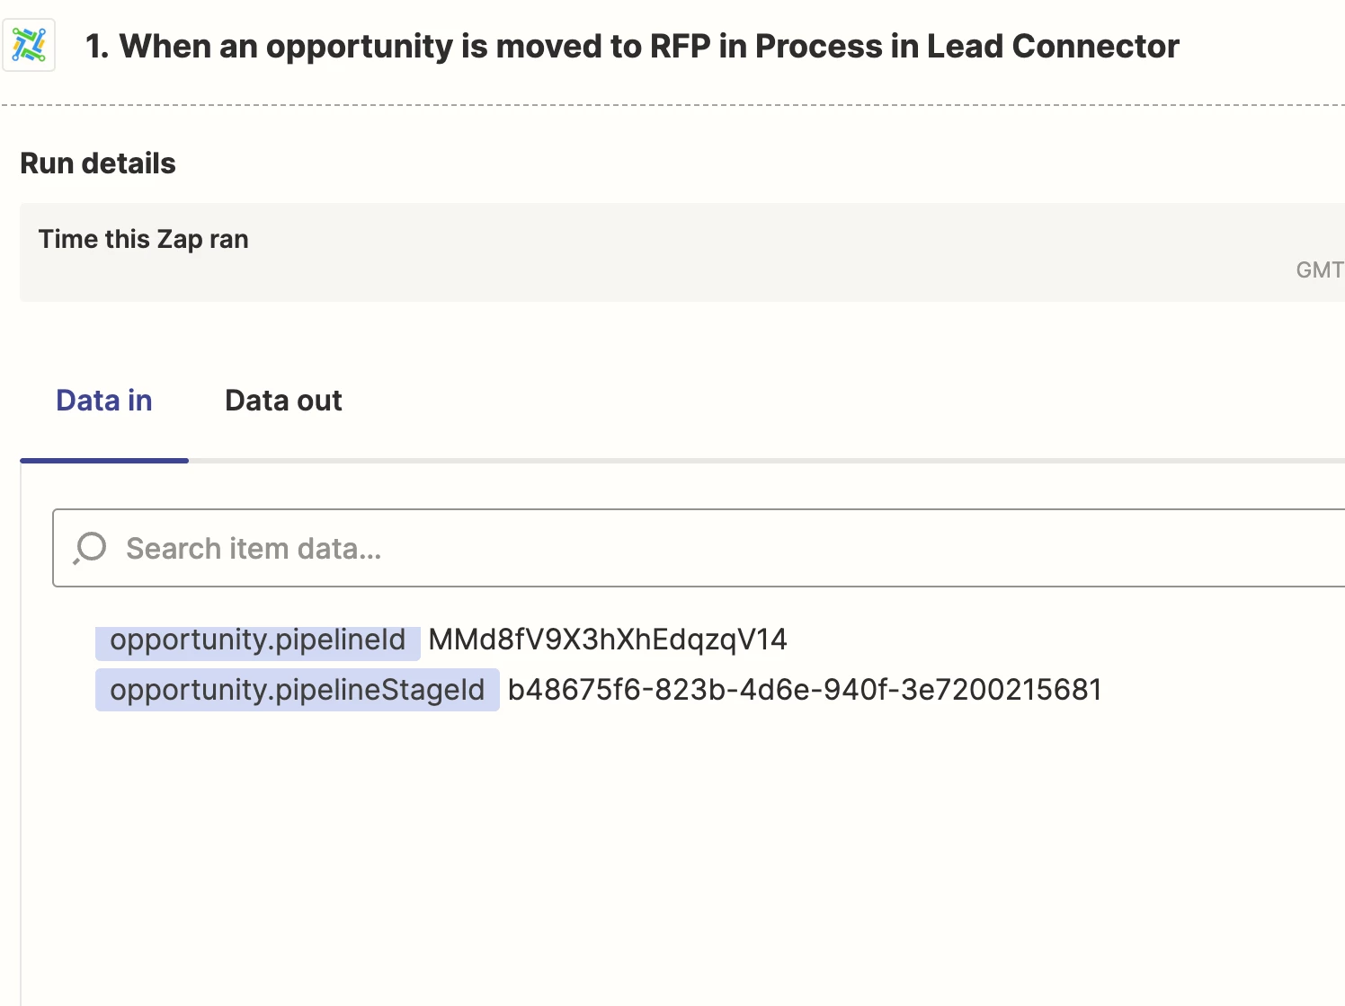Click the magnifier icon in search box
Image resolution: width=1345 pixels, height=1006 pixels.
point(90,547)
